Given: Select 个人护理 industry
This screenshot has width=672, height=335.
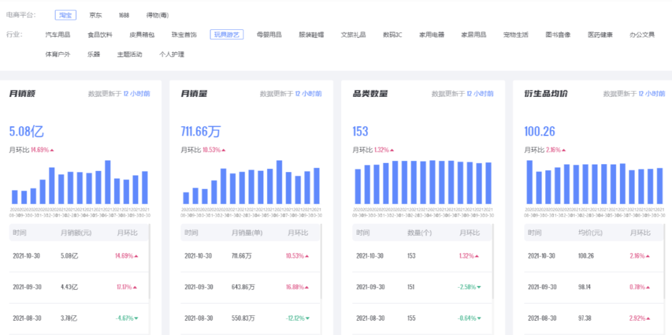Looking at the screenshot, I should click(172, 54).
